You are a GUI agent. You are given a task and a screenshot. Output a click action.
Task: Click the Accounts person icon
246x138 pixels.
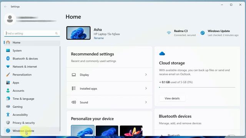click(x=8, y=90)
